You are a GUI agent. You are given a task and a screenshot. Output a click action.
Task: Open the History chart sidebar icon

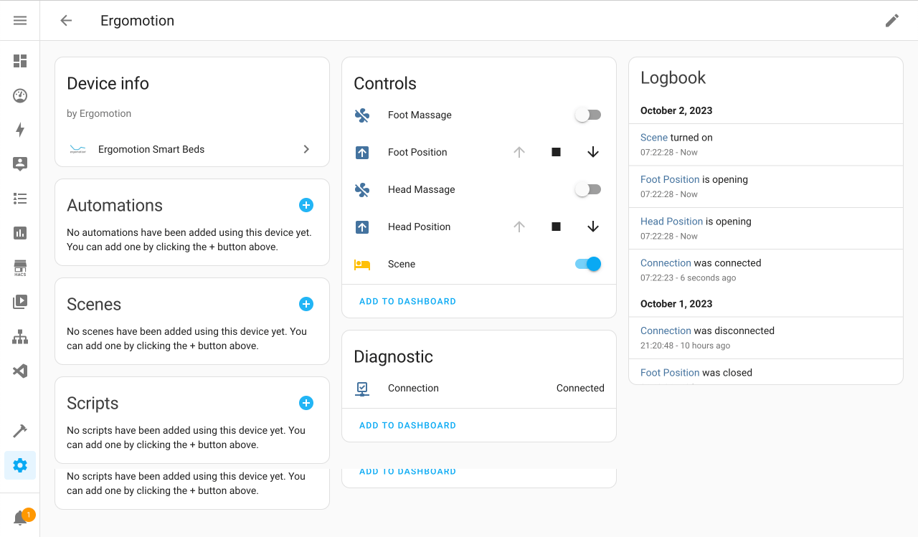[20, 233]
